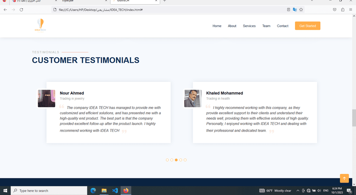This screenshot has width=356, height=195.
Task: Go to the Home nav link
Action: point(217,26)
